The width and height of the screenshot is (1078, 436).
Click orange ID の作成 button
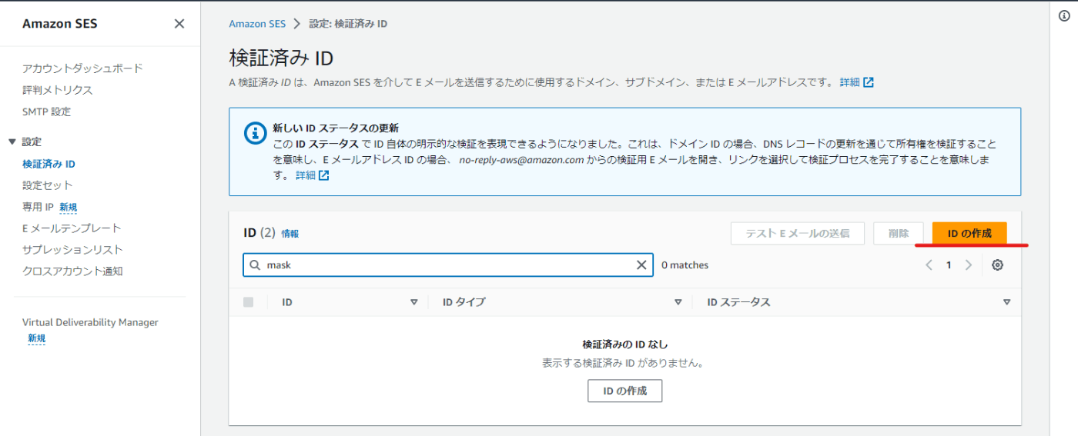[969, 234]
